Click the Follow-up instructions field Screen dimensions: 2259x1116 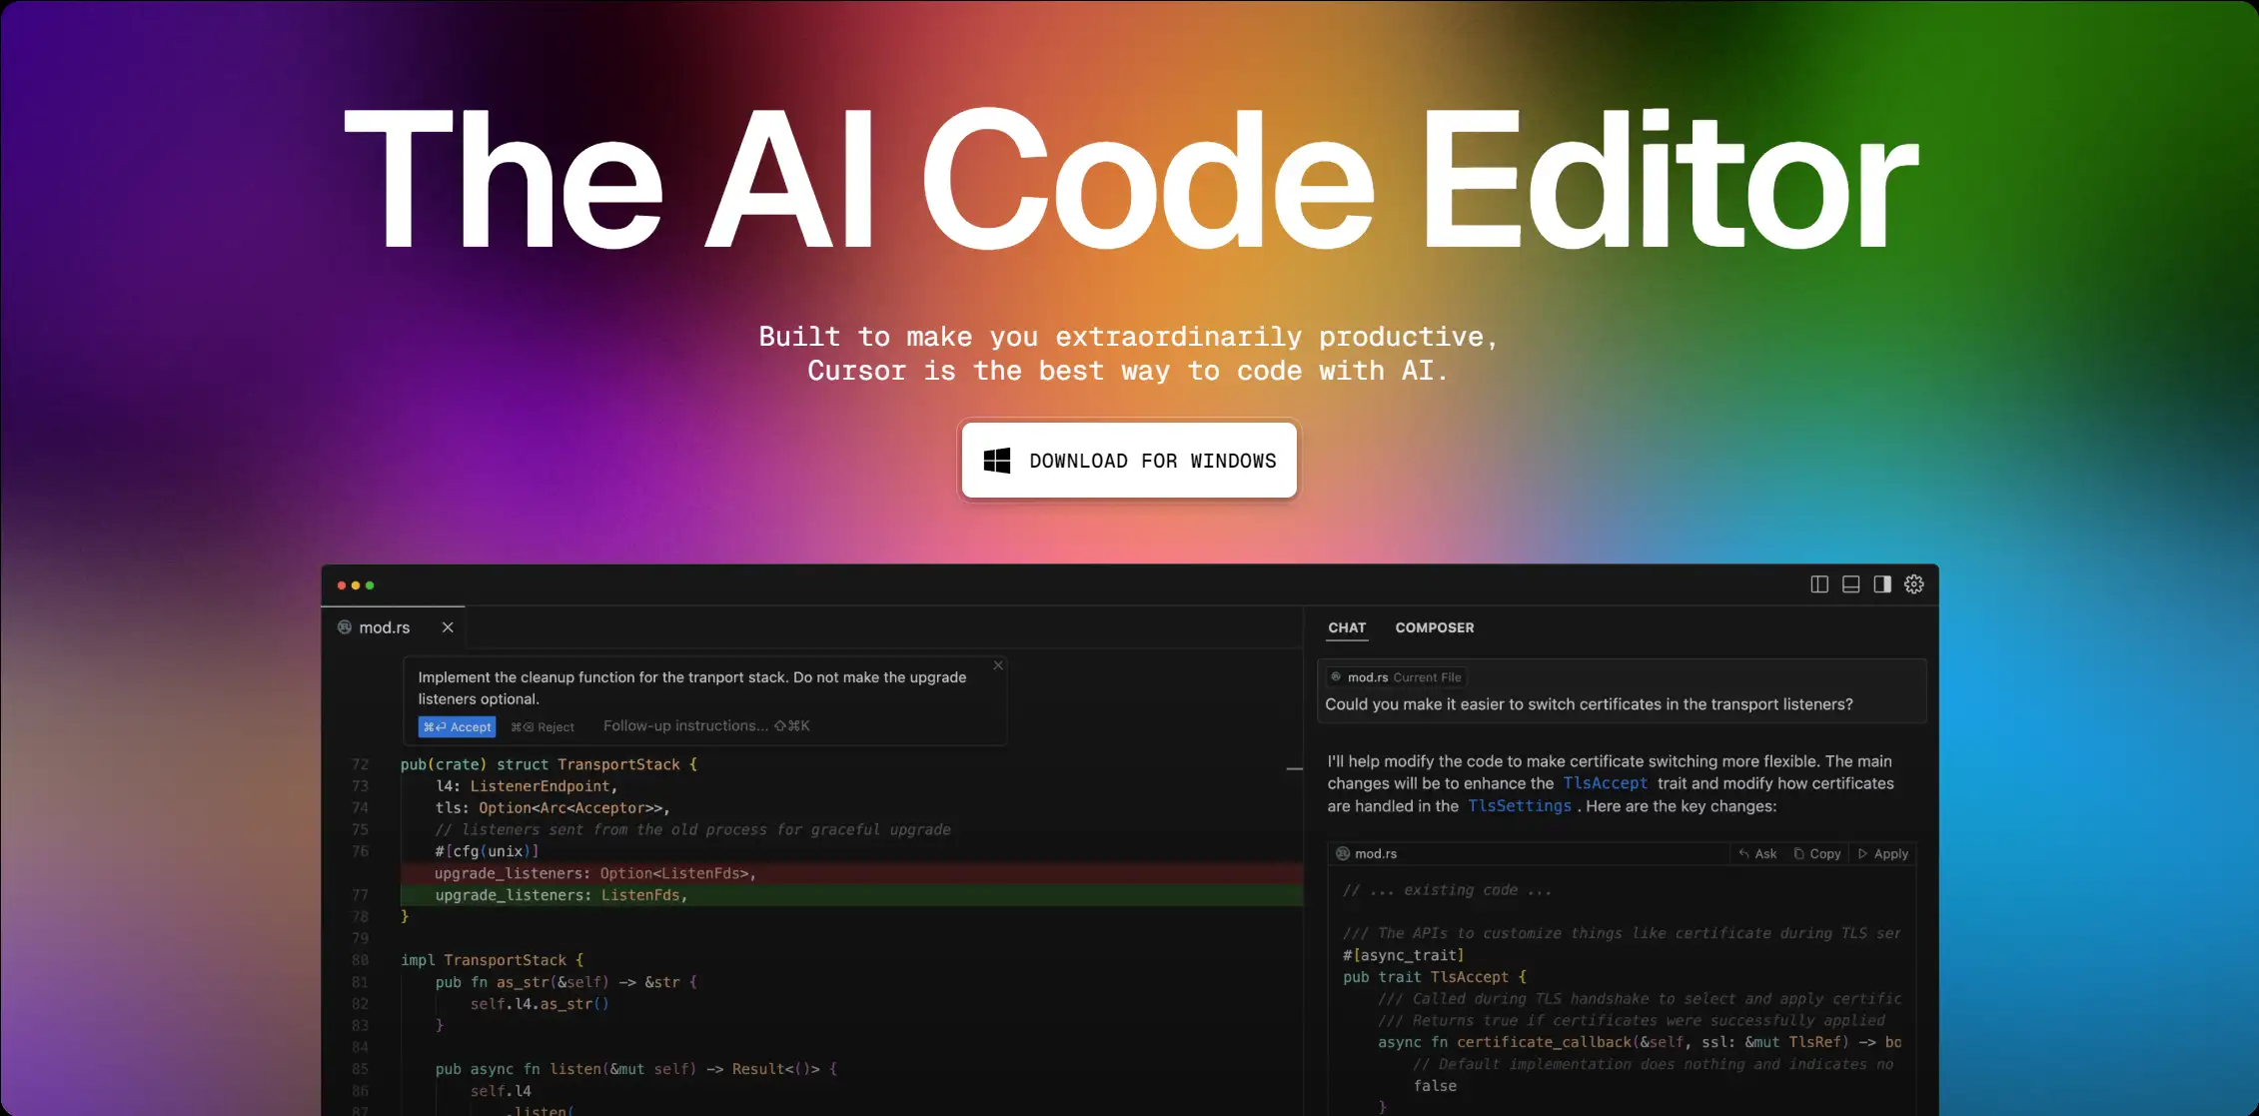(x=706, y=726)
